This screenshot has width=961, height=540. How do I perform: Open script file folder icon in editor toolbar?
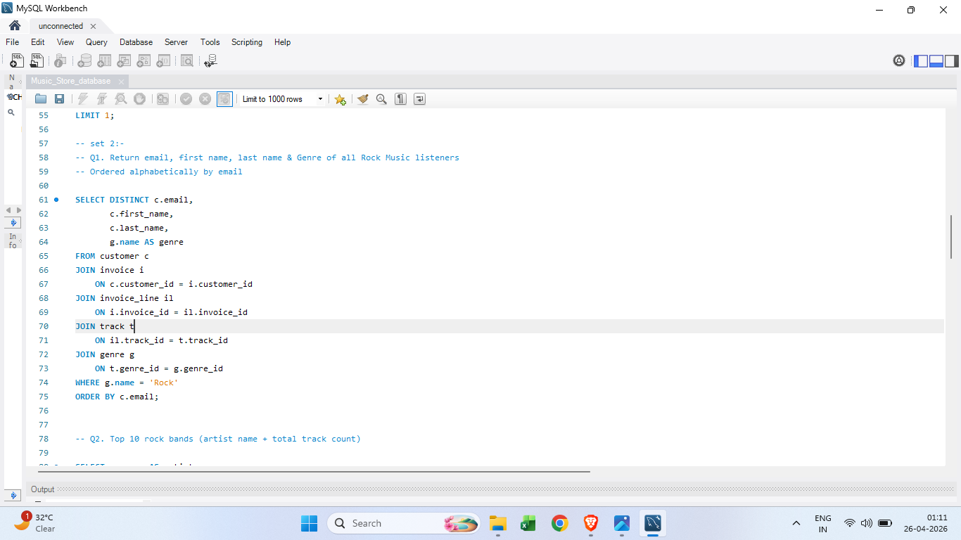tap(41, 99)
